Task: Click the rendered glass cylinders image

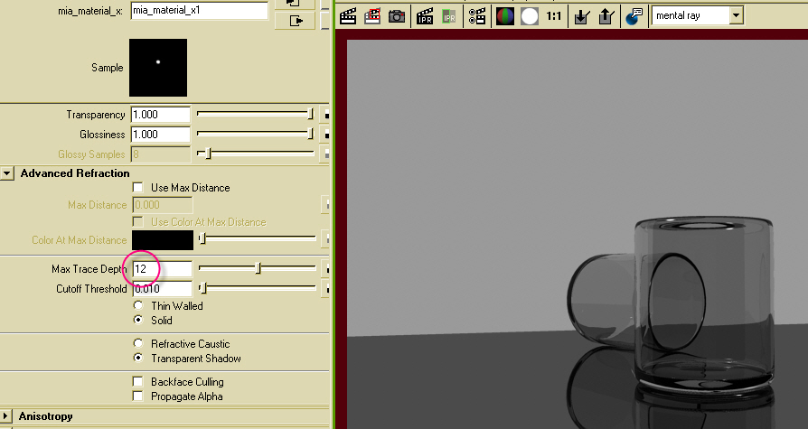Action: click(578, 234)
